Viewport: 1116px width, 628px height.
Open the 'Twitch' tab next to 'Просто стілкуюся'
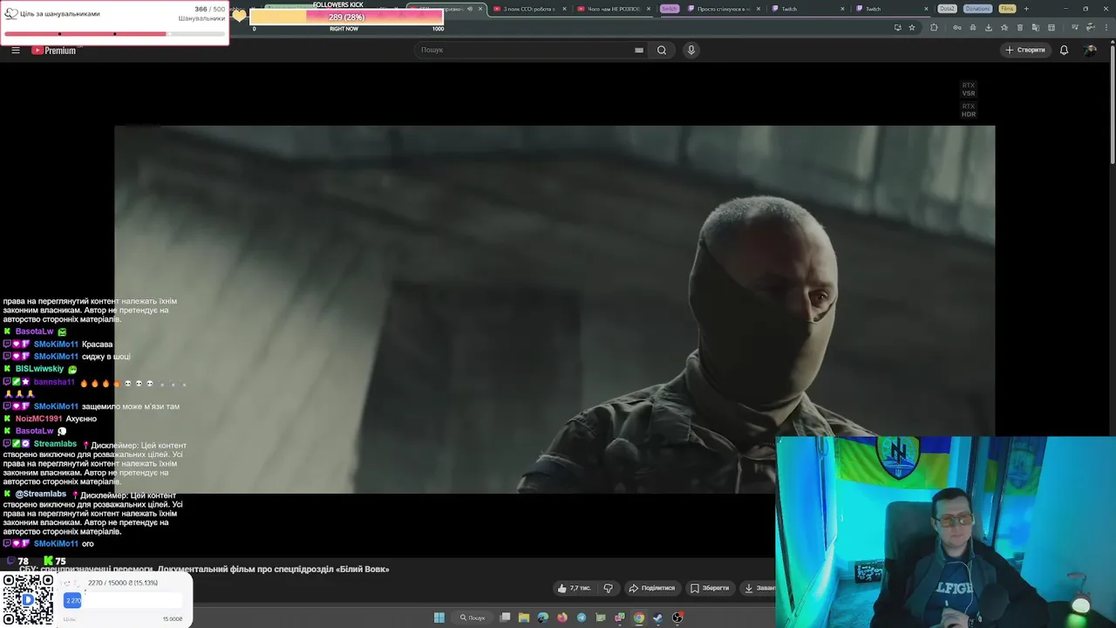click(806, 9)
